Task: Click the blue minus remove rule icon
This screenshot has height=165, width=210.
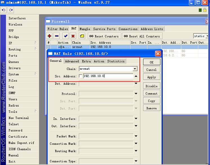Action: 57,36
